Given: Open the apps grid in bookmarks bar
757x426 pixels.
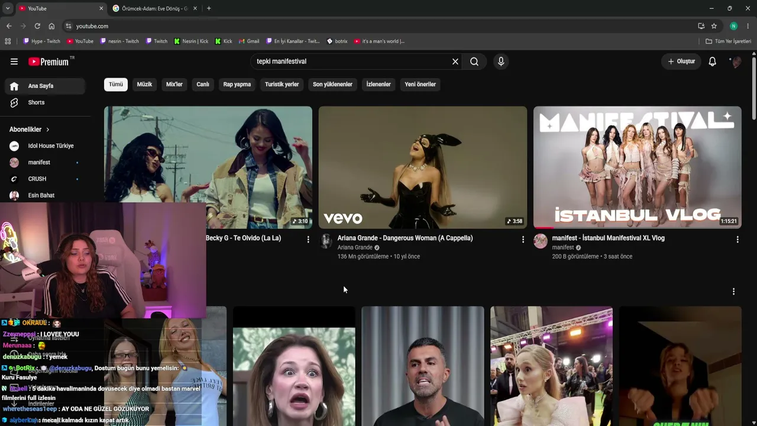Looking at the screenshot, I should [x=8, y=41].
